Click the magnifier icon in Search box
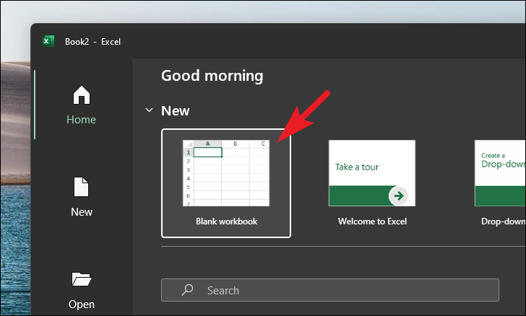This screenshot has height=316, width=526. point(188,290)
